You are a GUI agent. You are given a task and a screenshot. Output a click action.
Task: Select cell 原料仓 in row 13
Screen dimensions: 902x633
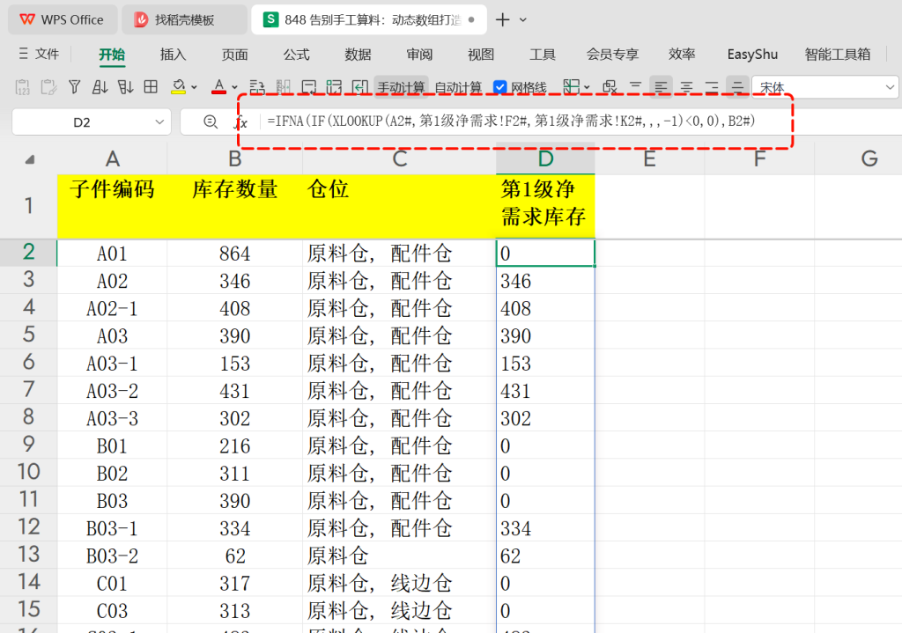click(399, 556)
